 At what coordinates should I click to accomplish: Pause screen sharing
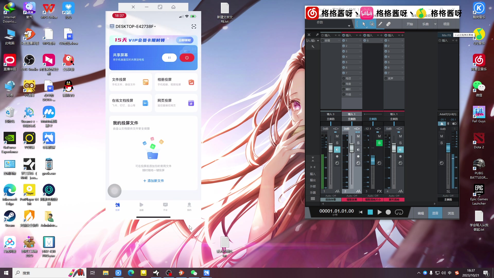(x=169, y=58)
